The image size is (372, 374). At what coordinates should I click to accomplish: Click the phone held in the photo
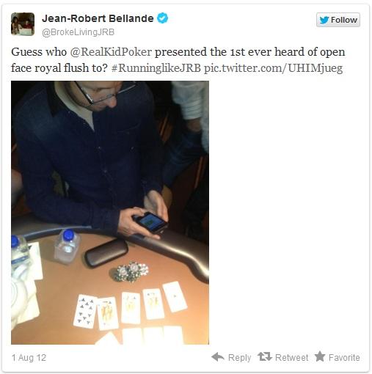[x=150, y=221]
